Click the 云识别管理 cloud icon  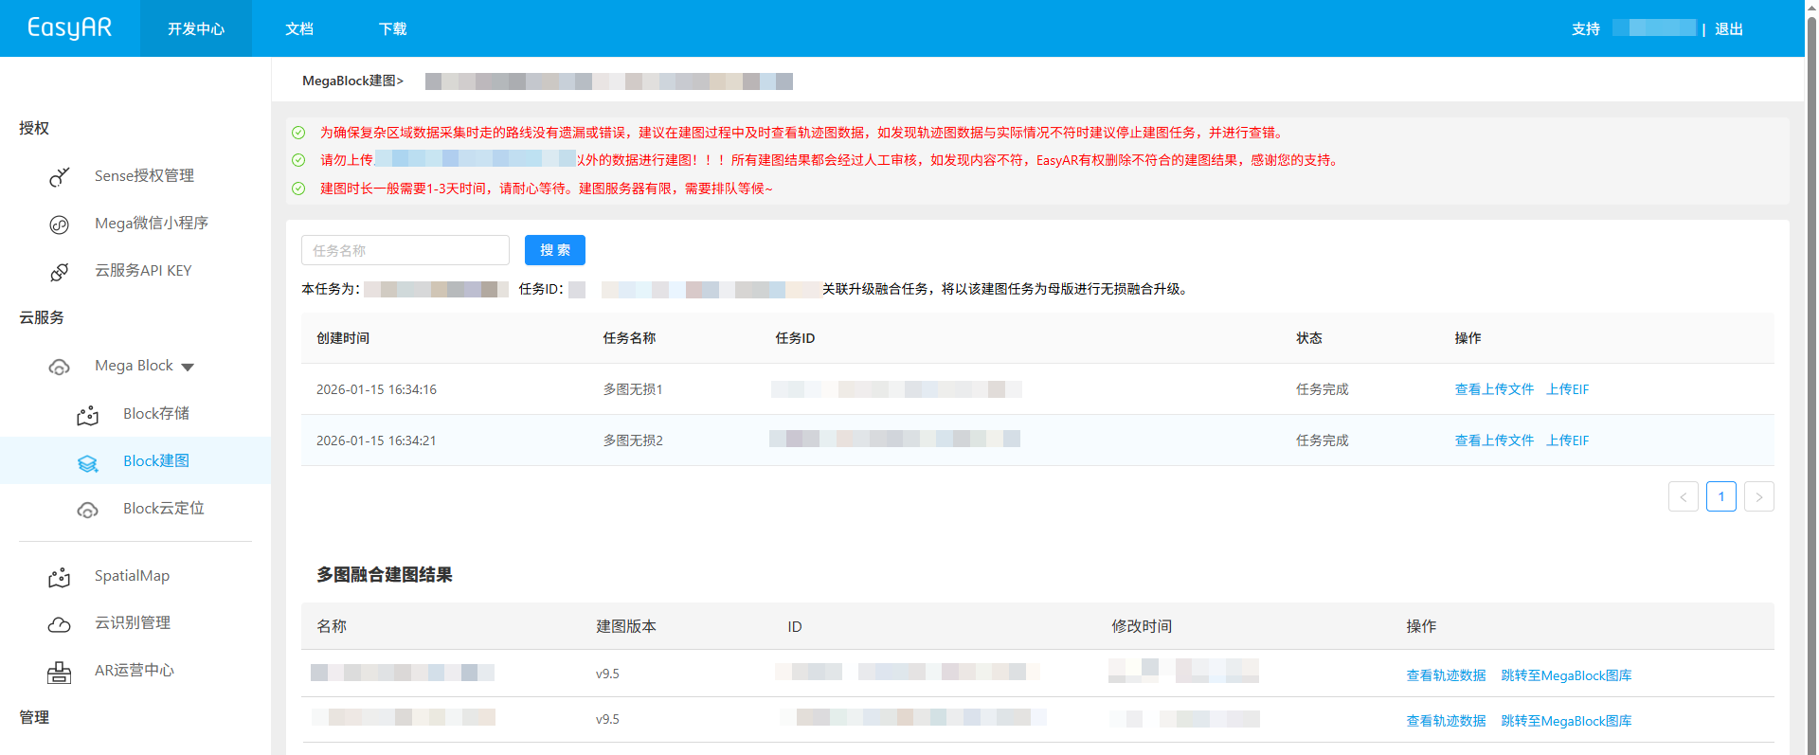click(59, 624)
